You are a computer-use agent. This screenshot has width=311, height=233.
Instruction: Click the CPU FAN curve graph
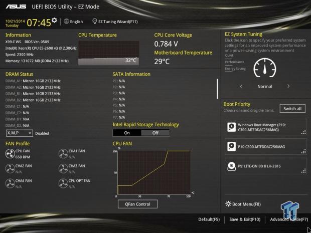(x=154, y=172)
